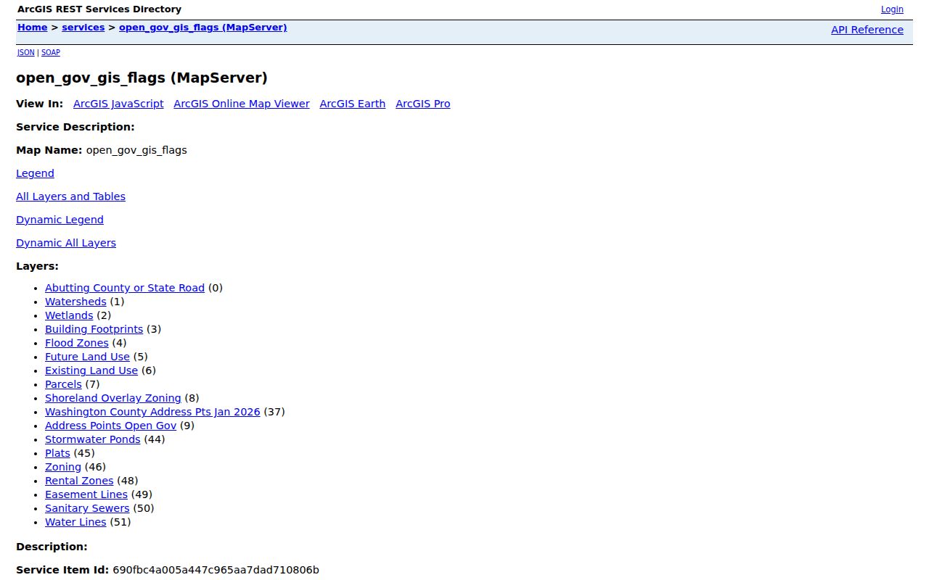Open the Rental Zones layer

[x=79, y=481]
